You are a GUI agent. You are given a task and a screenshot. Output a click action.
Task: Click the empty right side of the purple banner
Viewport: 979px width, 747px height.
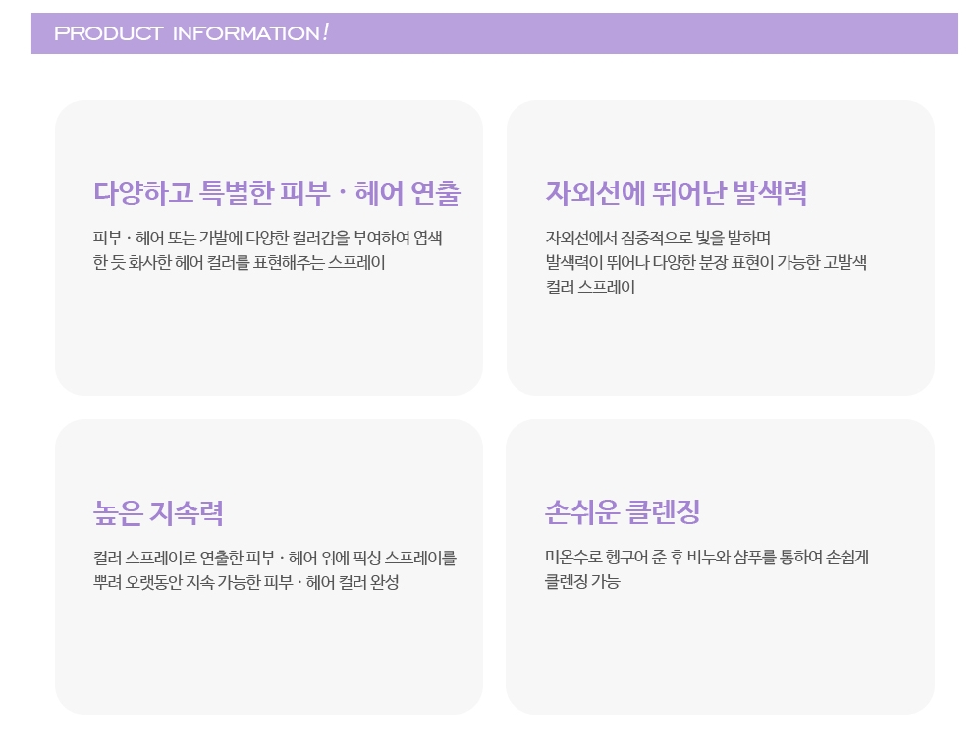click(x=687, y=33)
